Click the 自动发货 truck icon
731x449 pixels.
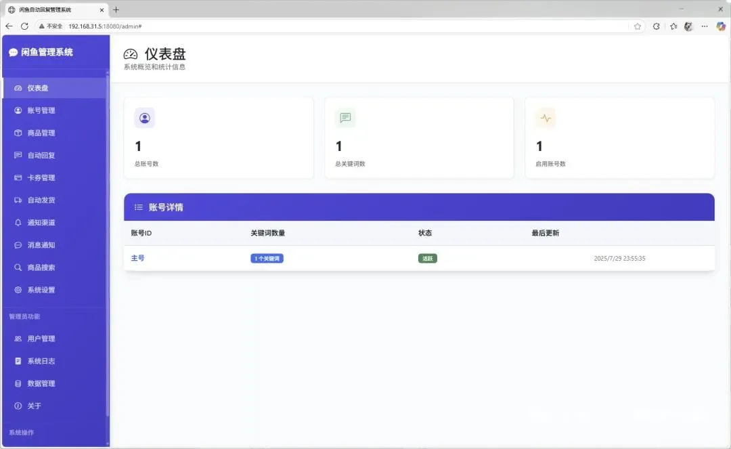pyautogui.click(x=18, y=200)
